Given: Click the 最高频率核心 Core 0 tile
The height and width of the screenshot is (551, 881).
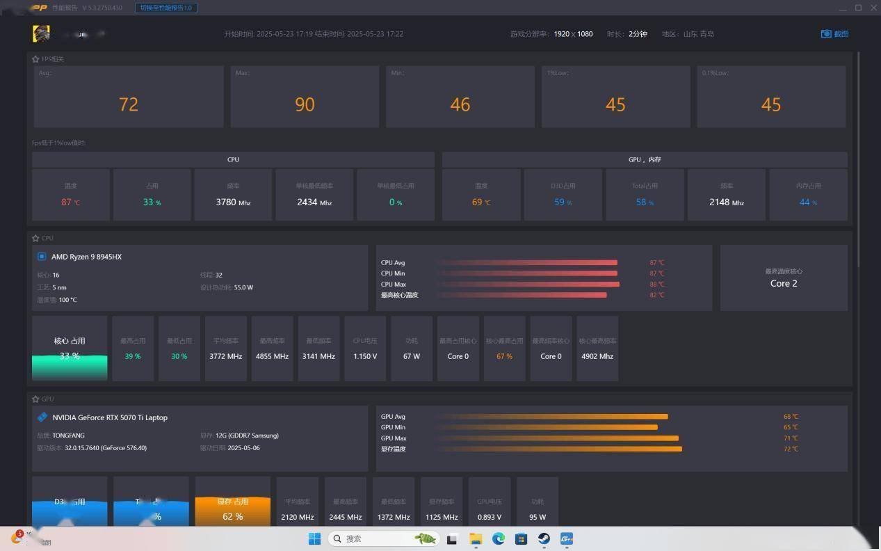Looking at the screenshot, I should 551,349.
